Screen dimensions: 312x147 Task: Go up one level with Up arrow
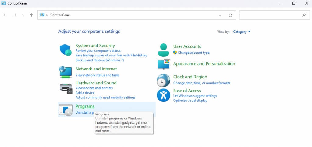click(31, 15)
